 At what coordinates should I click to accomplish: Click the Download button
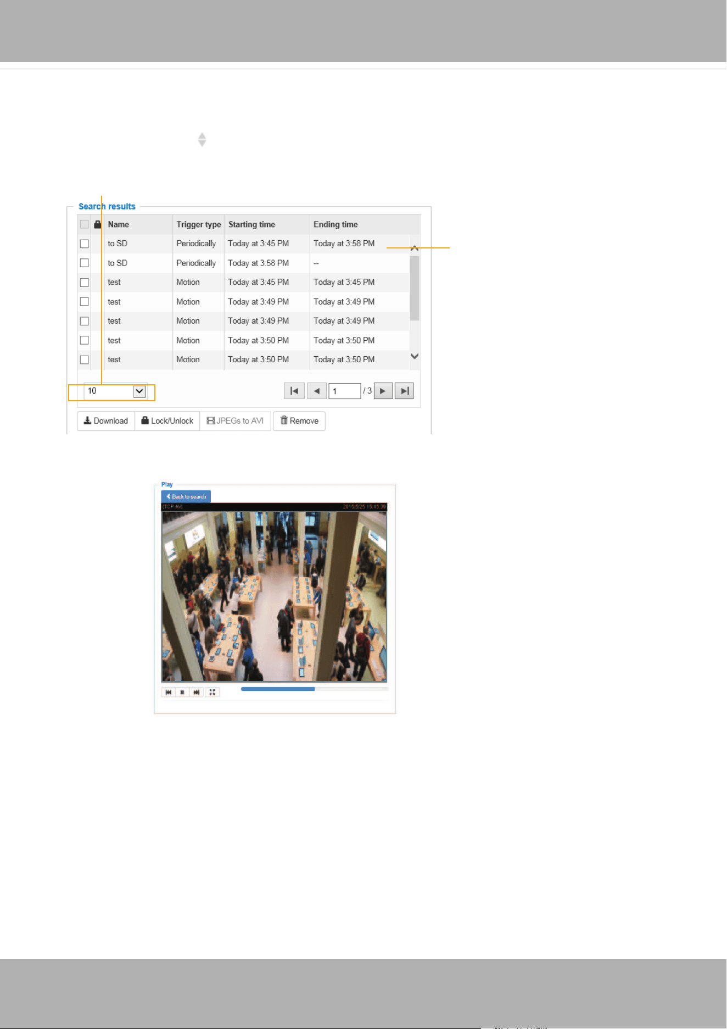click(106, 421)
